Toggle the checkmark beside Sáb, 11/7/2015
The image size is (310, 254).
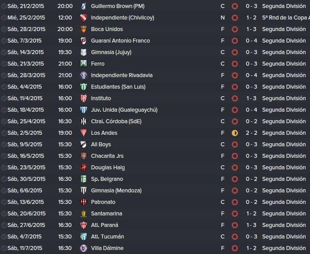pos(4,248)
